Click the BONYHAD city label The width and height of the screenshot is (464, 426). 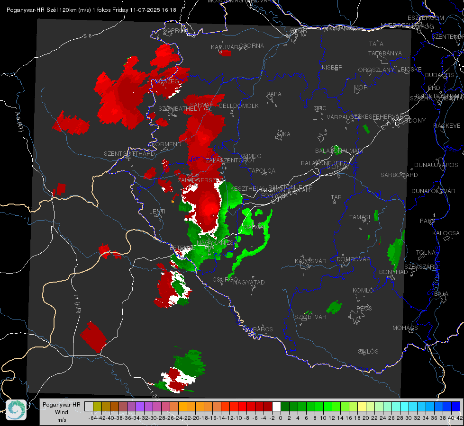pyautogui.click(x=393, y=272)
